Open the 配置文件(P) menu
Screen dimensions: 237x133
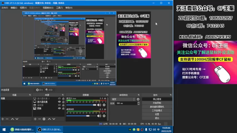click(x=35, y=8)
